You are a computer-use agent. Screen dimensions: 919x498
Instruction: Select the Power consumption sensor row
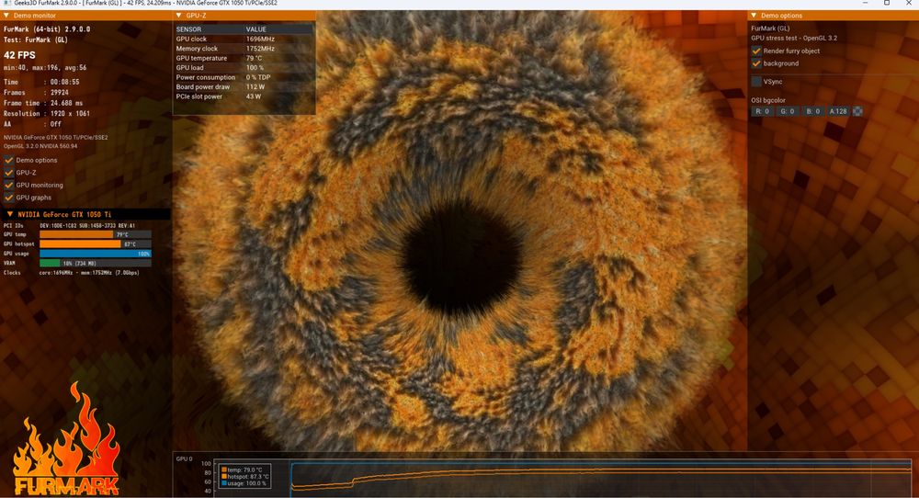pyautogui.click(x=244, y=77)
